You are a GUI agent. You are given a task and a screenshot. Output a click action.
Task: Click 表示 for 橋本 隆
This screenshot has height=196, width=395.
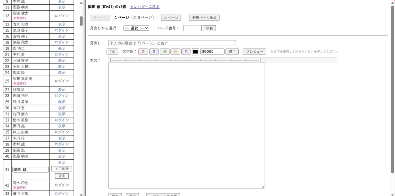(62, 73)
